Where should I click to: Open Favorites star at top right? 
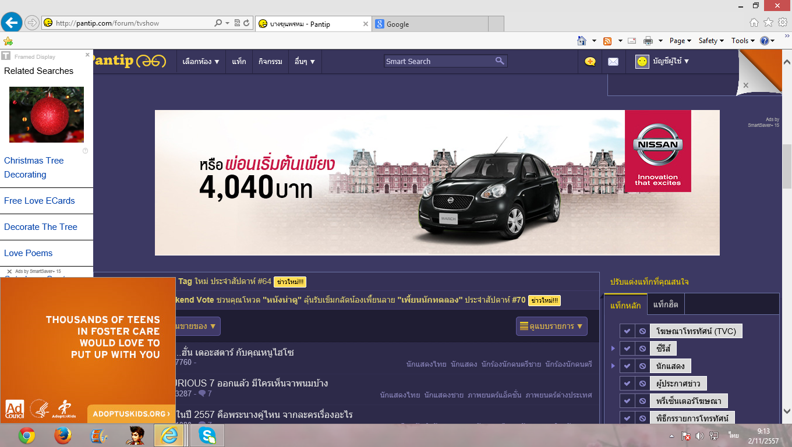tap(768, 23)
